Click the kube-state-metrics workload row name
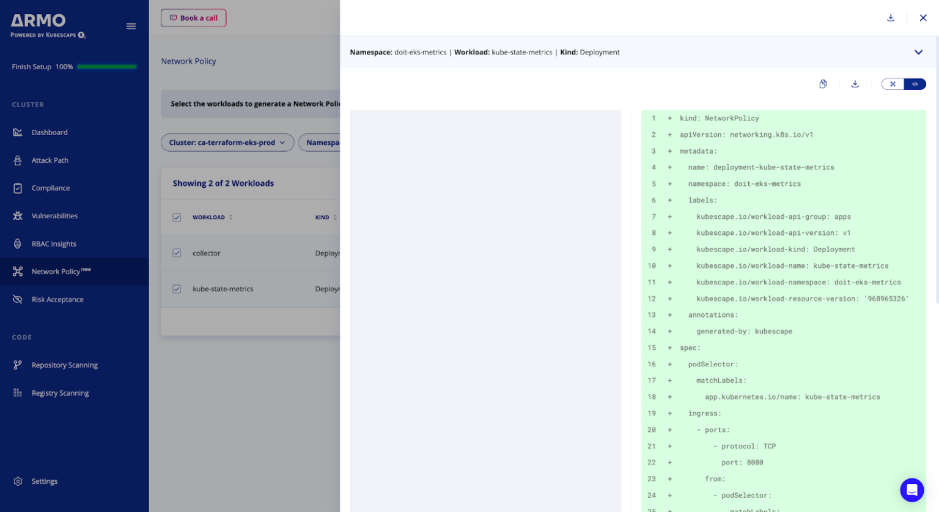939x512 pixels. click(x=223, y=289)
